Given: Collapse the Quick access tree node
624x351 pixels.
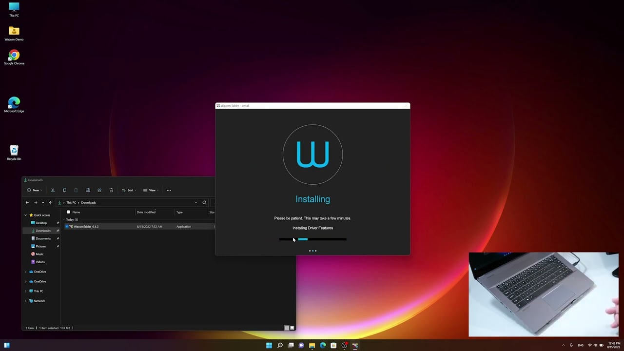Looking at the screenshot, I should click(x=26, y=215).
